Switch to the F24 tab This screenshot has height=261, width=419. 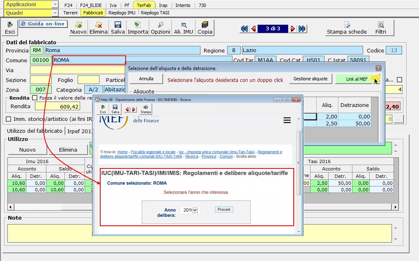coord(69,5)
